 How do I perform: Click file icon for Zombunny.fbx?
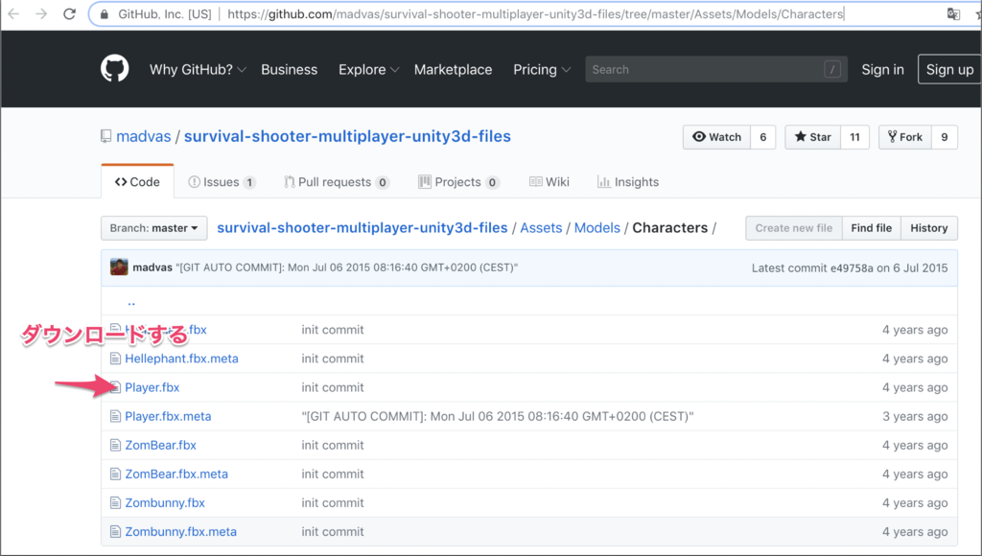[x=115, y=502]
